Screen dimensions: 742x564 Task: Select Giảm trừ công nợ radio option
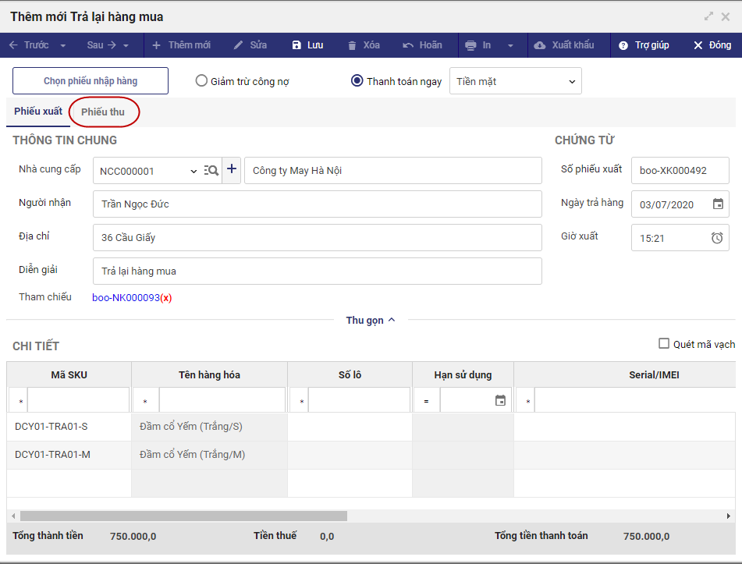point(202,81)
